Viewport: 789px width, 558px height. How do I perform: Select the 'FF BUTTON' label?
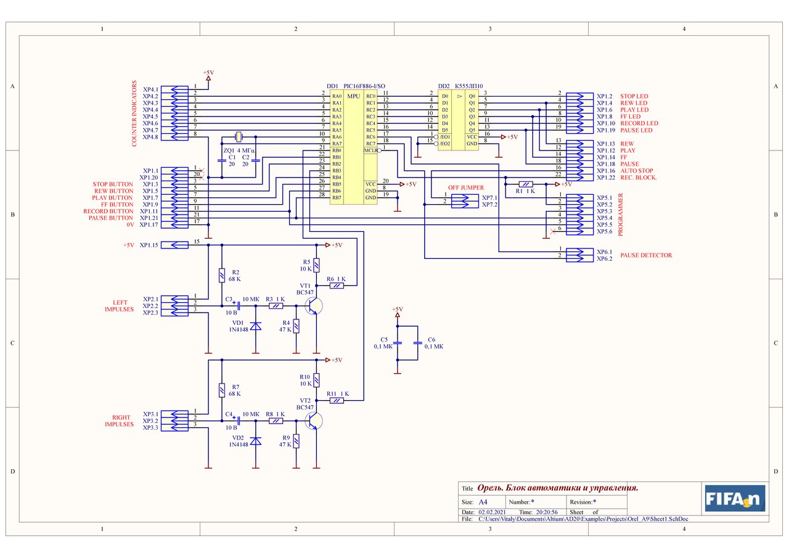(117, 204)
